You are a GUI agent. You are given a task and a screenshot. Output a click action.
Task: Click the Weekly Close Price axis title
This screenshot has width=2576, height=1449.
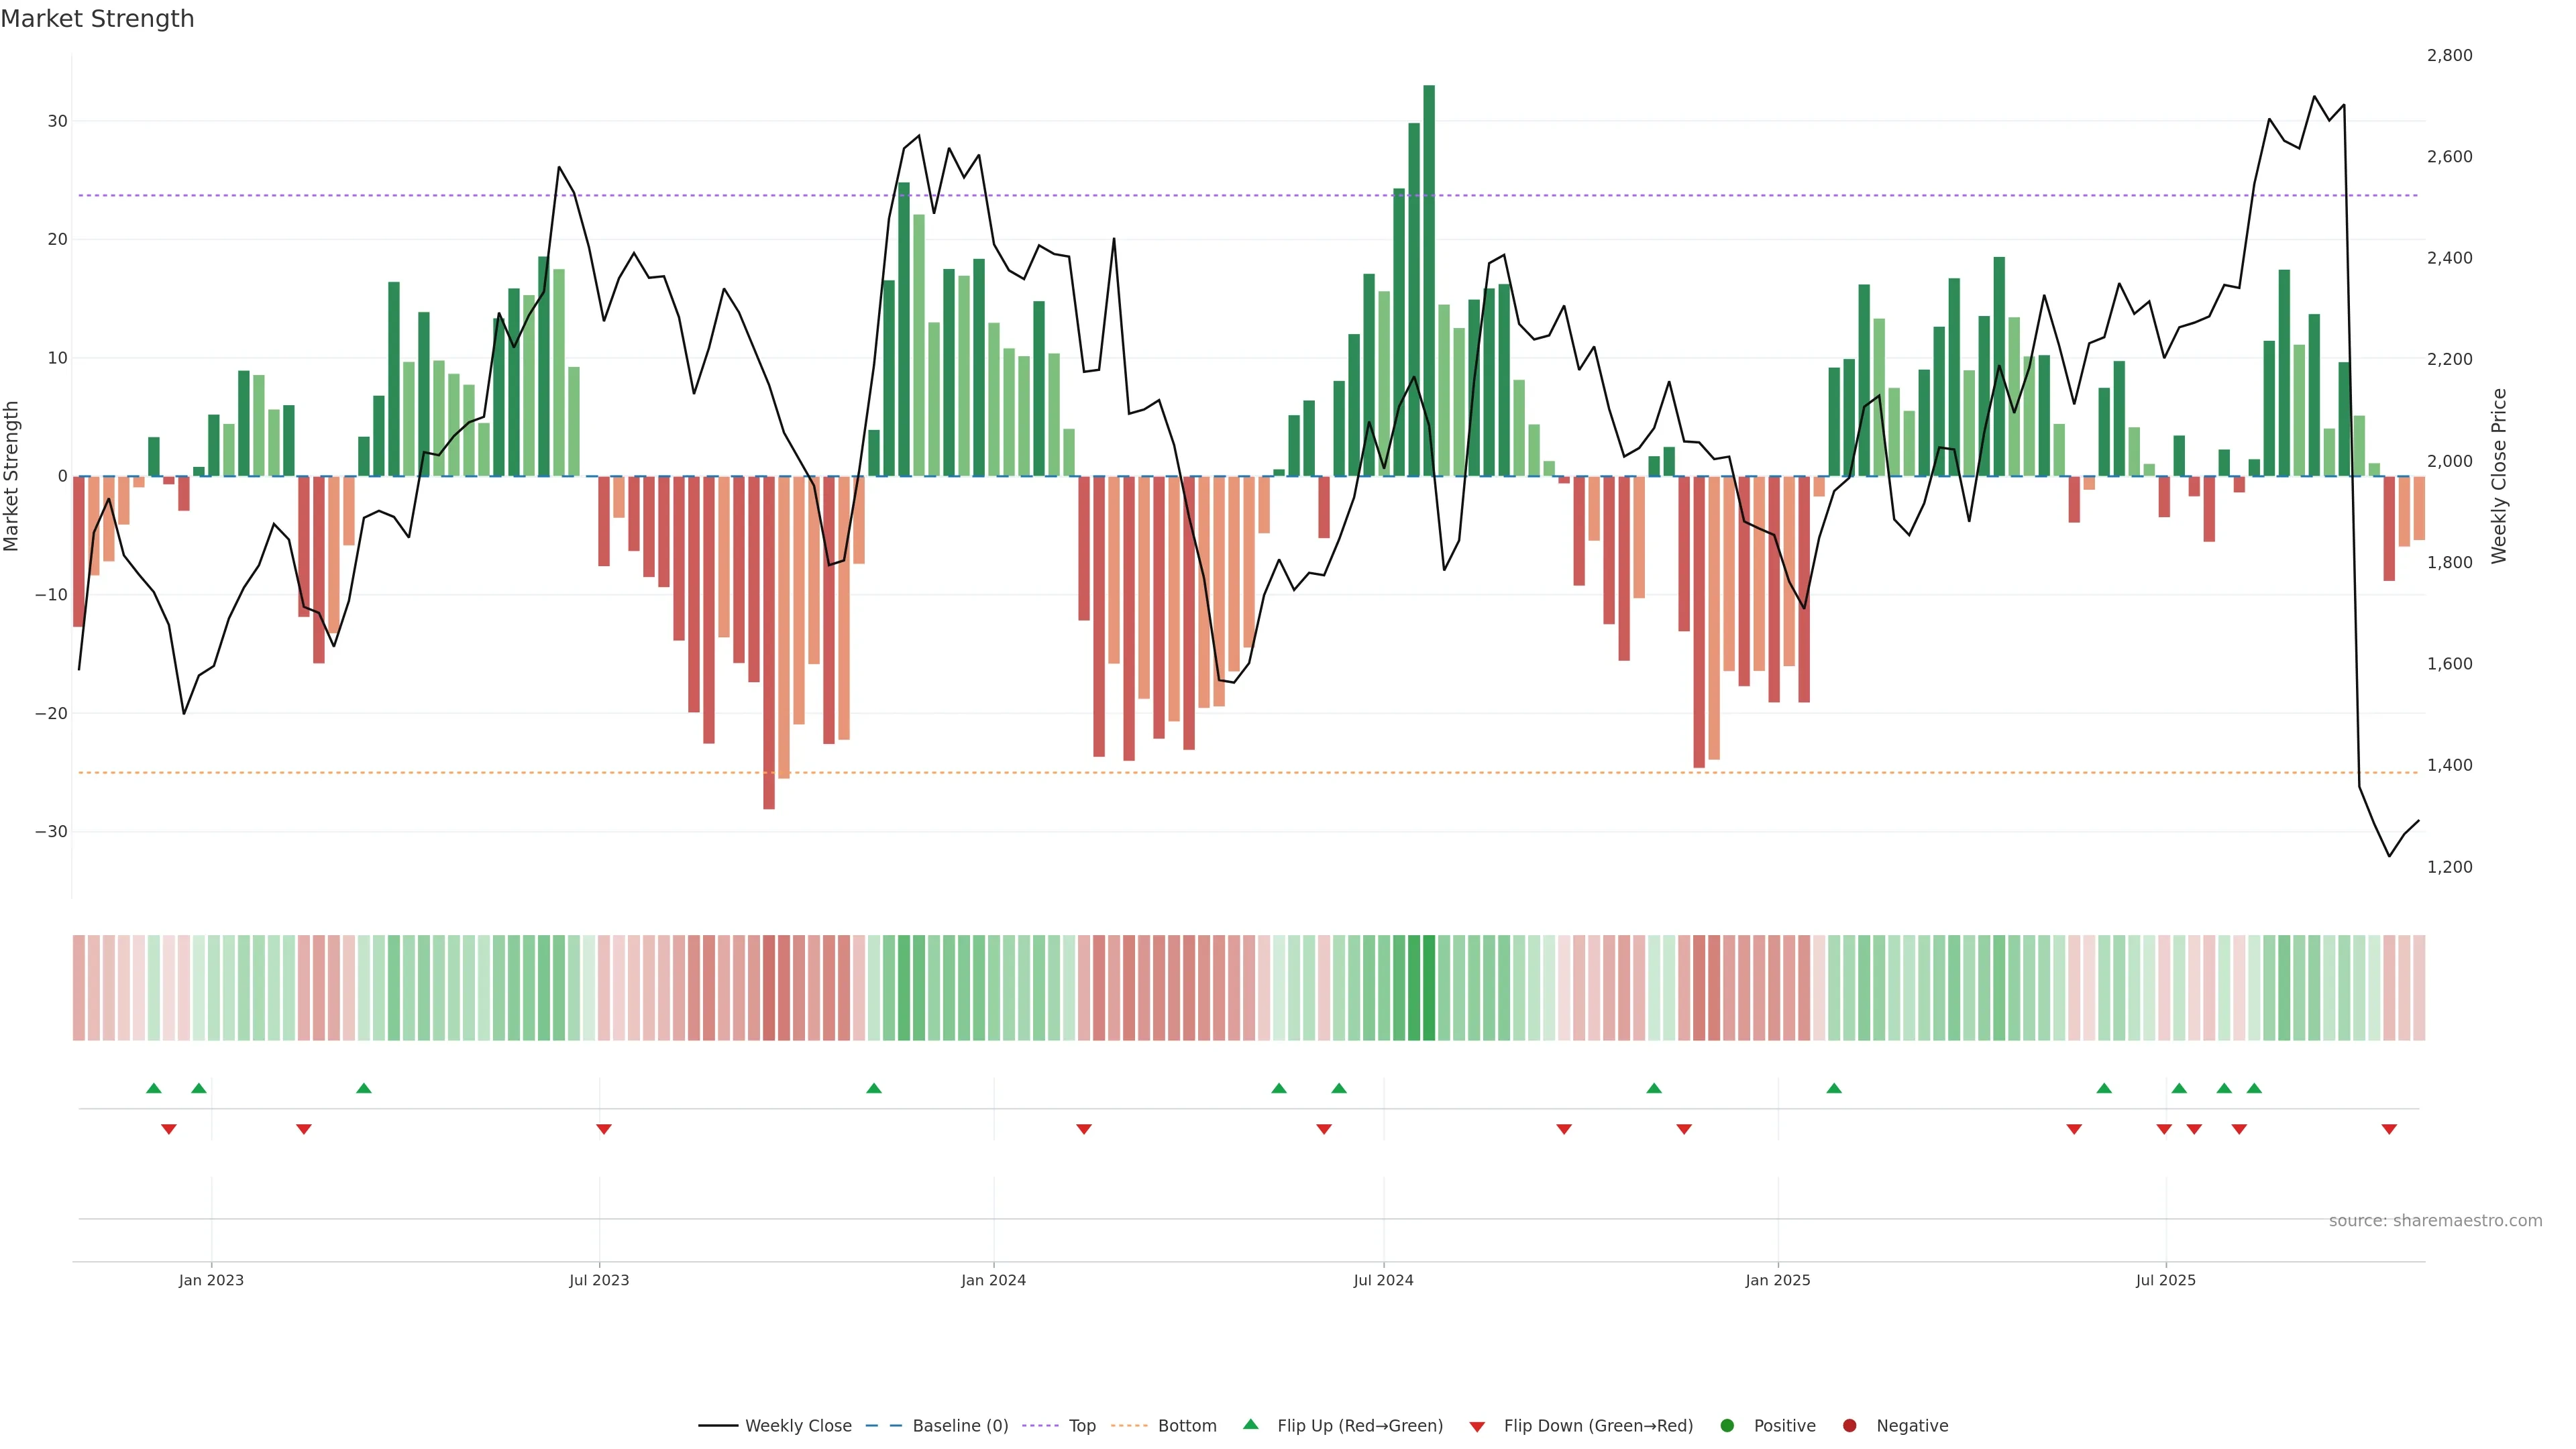click(2499, 476)
